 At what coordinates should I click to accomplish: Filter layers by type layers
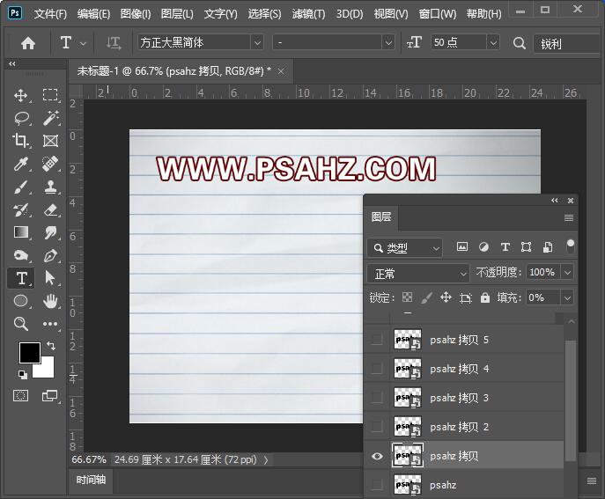pyautogui.click(x=505, y=246)
